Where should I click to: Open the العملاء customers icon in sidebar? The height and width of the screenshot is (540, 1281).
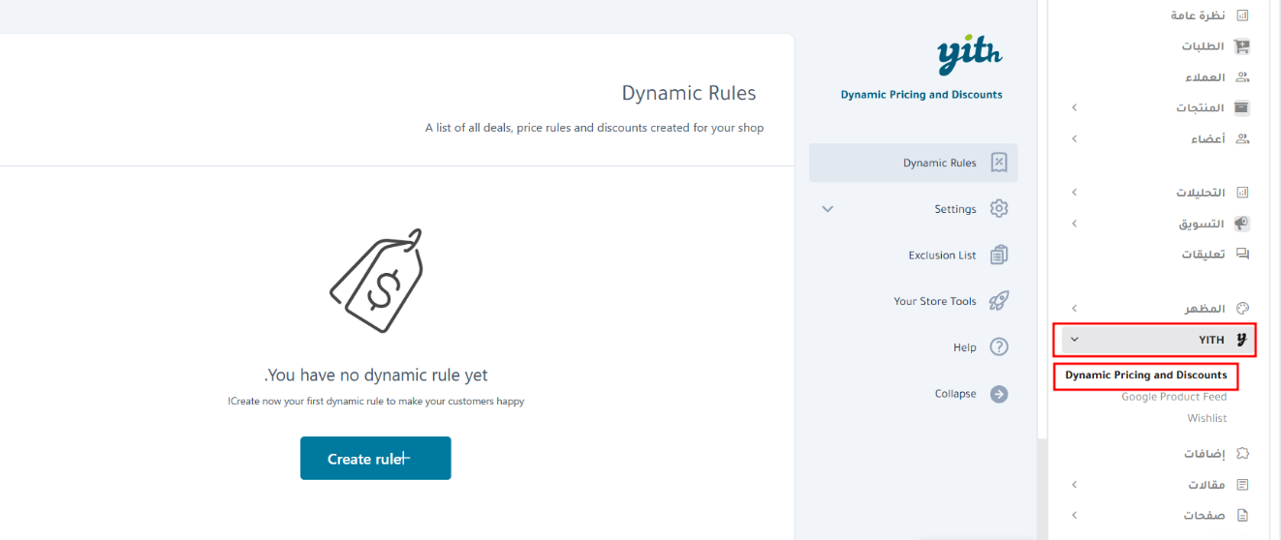pos(1242,77)
